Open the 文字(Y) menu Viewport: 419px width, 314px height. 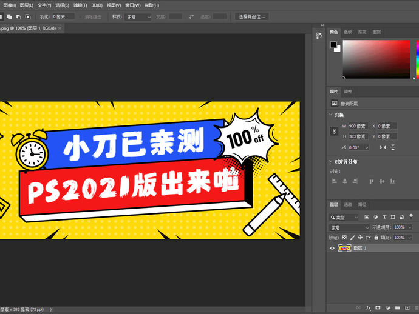(x=44, y=5)
